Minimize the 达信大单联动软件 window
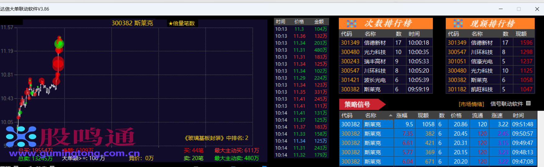 point(501,9)
